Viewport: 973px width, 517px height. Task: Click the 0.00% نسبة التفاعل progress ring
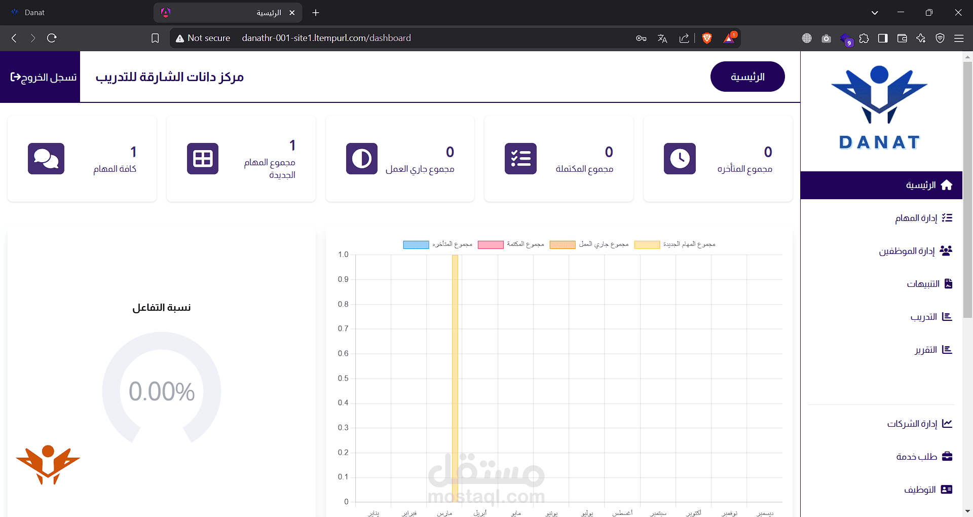(x=161, y=390)
